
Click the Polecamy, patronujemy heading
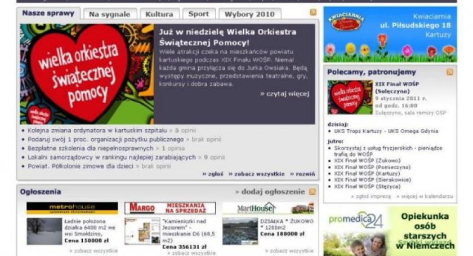click(372, 72)
